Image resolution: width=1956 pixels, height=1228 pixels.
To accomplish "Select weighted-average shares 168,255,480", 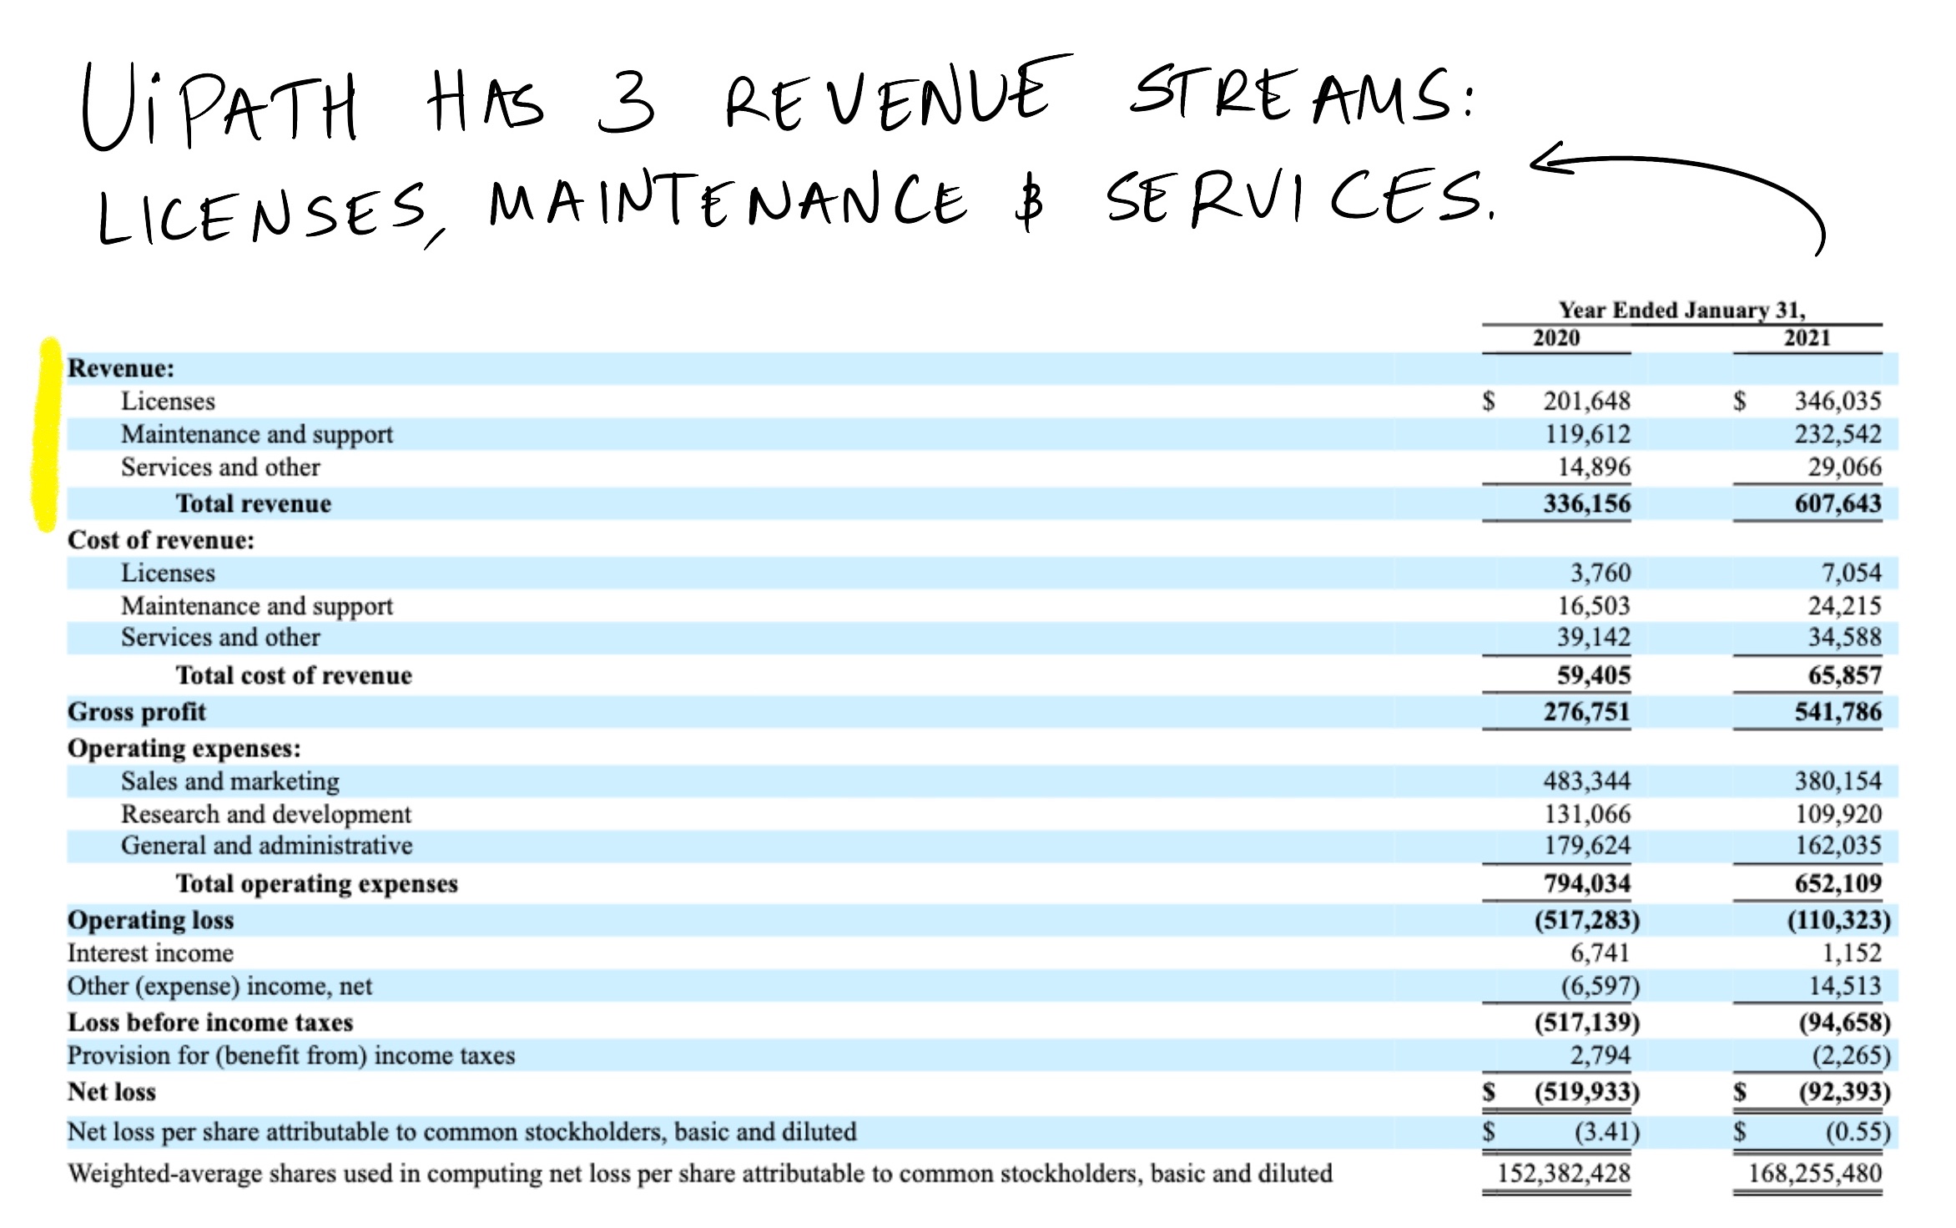I will point(1815,1174).
